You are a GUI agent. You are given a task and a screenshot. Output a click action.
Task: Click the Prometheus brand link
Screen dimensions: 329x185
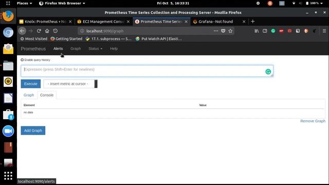click(x=33, y=49)
